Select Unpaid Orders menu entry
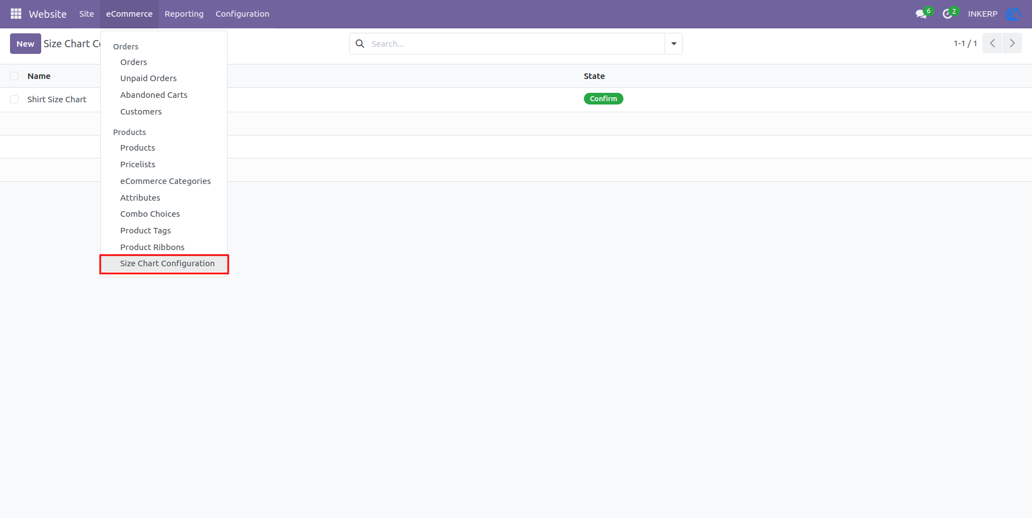This screenshot has height=518, width=1032. (149, 78)
